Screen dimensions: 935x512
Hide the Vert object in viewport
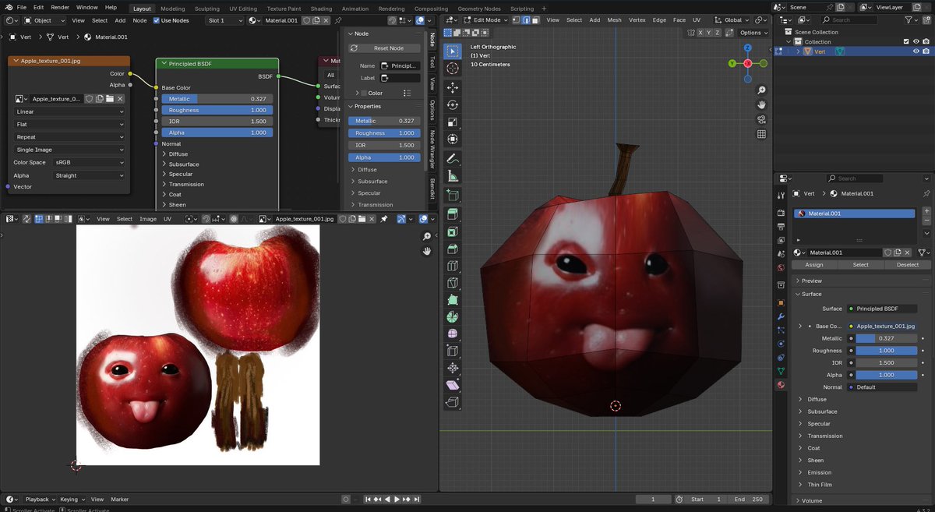tap(916, 51)
